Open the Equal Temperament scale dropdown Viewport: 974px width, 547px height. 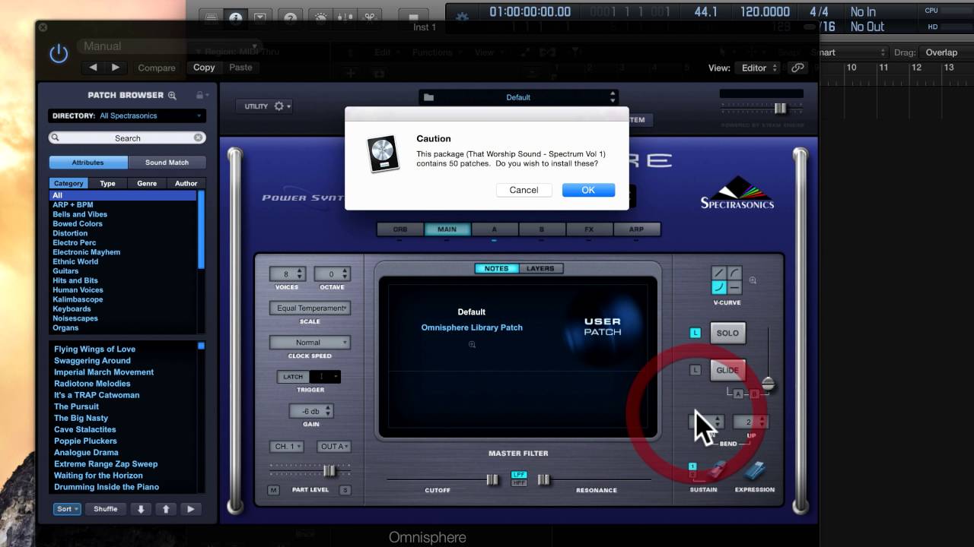(310, 308)
